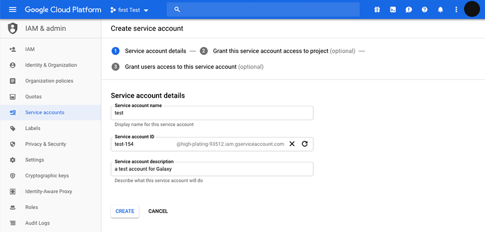Click the top search bar
The height and width of the screenshot is (232, 485).
263,9
